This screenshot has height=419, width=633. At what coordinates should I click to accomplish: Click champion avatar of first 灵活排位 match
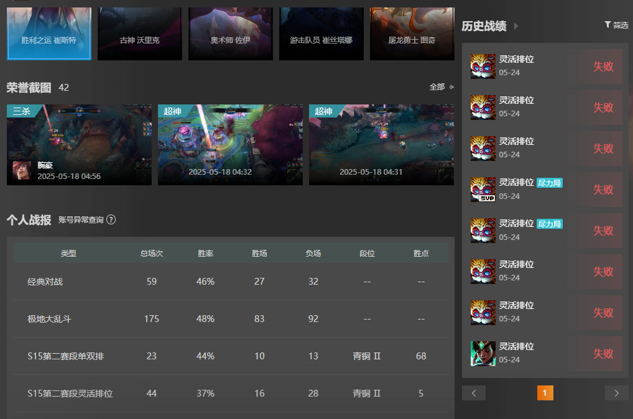[483, 66]
